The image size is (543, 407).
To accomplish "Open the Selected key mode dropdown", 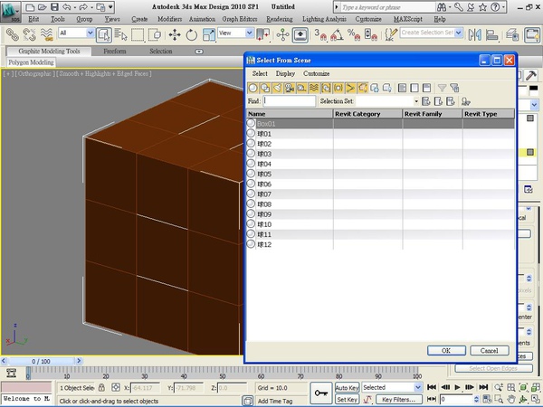I will coord(418,387).
